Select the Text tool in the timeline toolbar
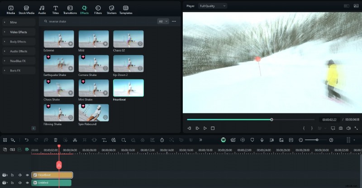This screenshot has width=362, height=188. click(x=104, y=140)
